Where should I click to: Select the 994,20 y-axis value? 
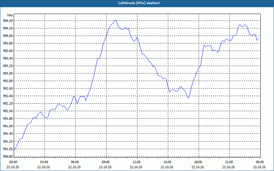point(8,28)
